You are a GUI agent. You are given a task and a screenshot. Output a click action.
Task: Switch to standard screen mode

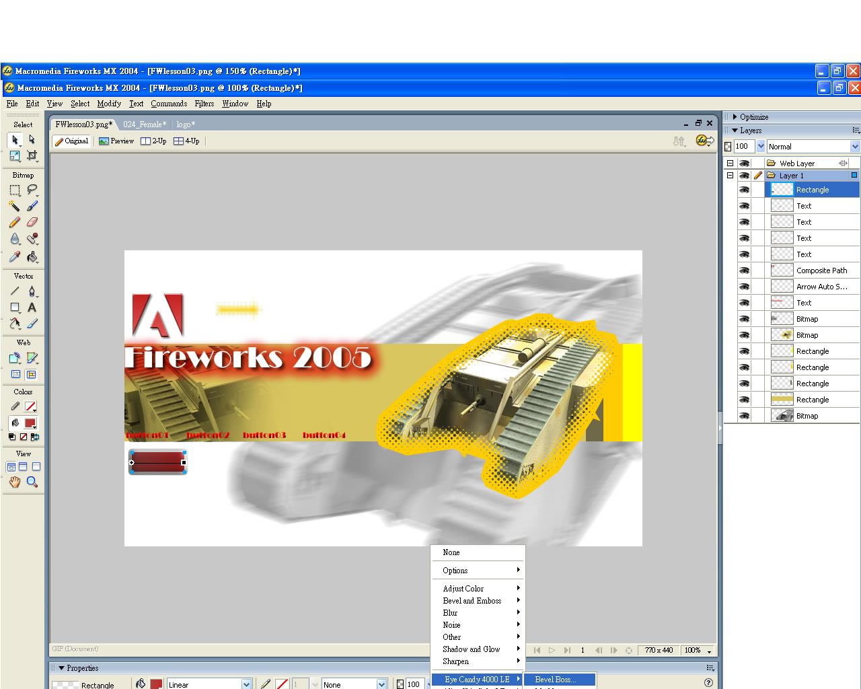[x=11, y=466]
